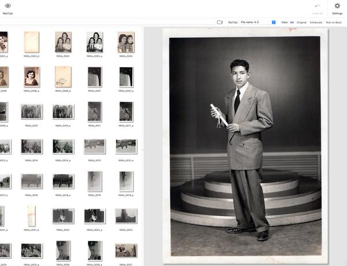Open thumbnail 1950s_0006_a portrait
347x266 pixels.
tap(31, 77)
